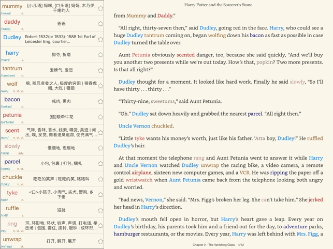The height and width of the screenshot is (249, 333).
Task: Select 'tyke' headword in sidebar
Action: pyautogui.click(x=12, y=193)
